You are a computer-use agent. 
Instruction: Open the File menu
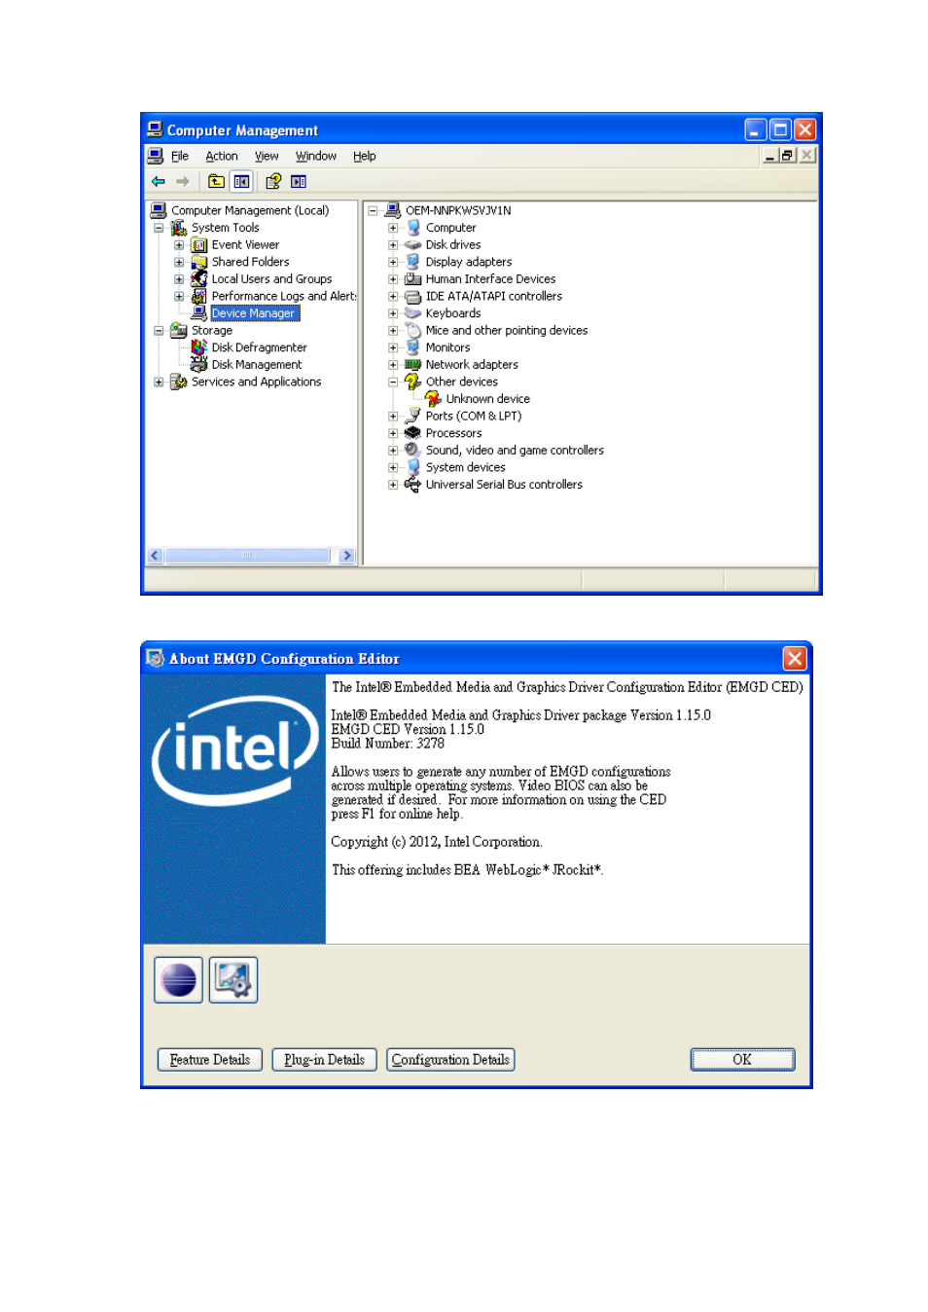click(x=180, y=156)
